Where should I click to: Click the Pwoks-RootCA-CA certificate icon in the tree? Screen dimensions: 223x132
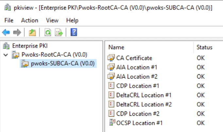tap(15, 55)
